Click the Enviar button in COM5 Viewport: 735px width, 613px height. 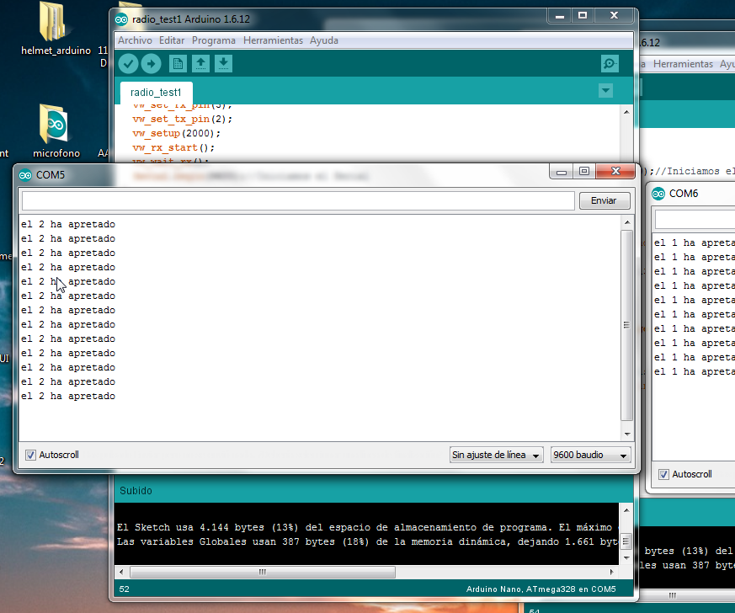[605, 200]
